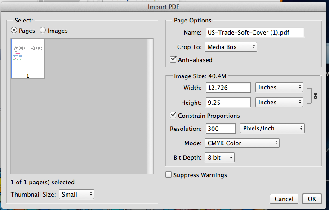
Task: Select the Pages radio button
Action: pyautogui.click(x=14, y=31)
